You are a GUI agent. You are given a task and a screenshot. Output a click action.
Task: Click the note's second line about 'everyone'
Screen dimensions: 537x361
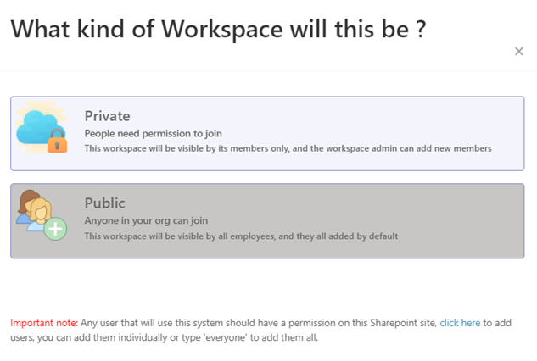click(164, 337)
